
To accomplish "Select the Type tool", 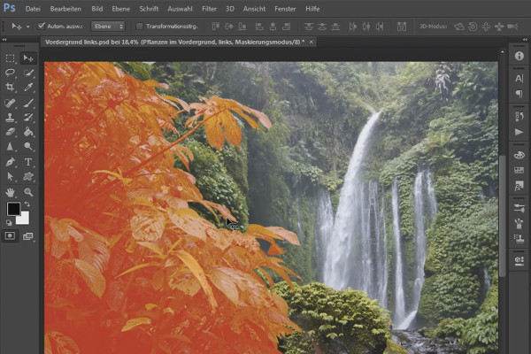I will tap(28, 162).
